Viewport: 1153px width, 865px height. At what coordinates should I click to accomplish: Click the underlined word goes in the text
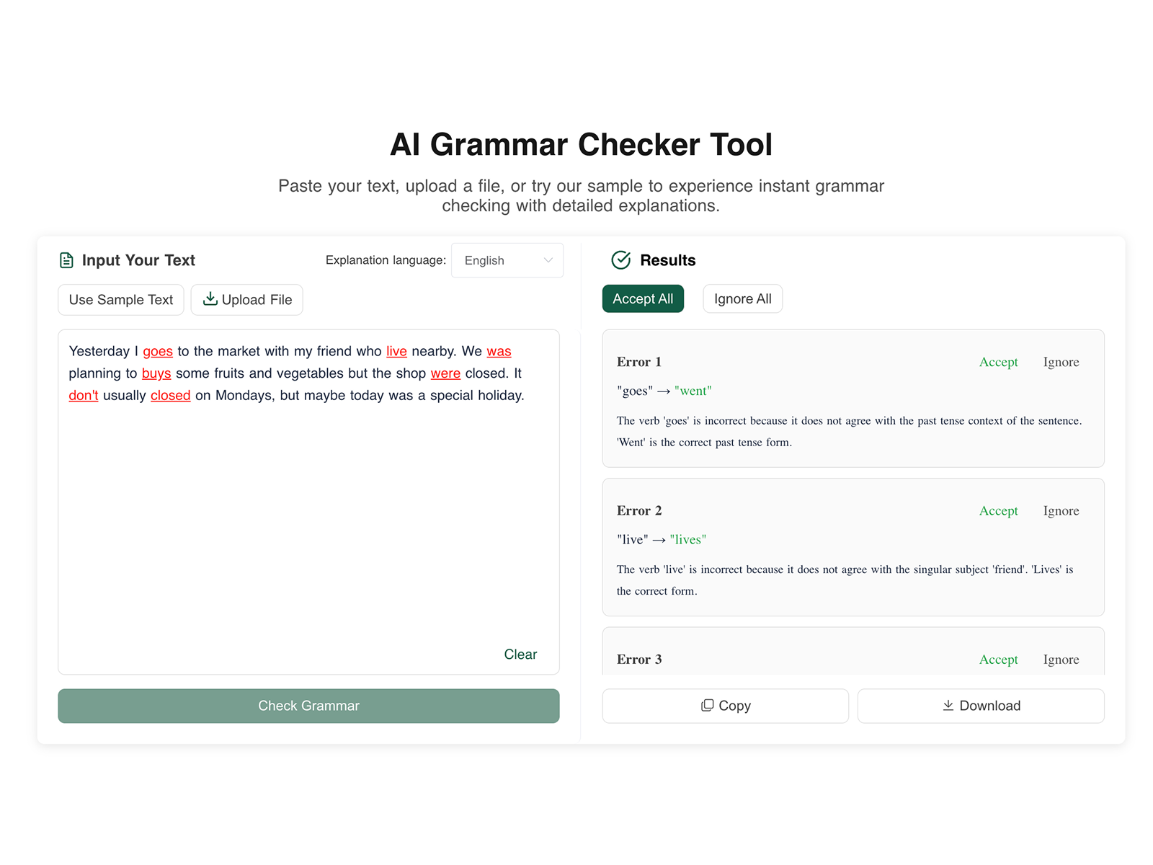click(158, 351)
